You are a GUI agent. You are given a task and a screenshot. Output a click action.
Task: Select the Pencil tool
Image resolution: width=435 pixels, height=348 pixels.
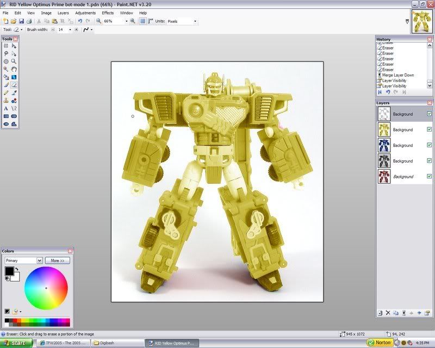[6, 92]
